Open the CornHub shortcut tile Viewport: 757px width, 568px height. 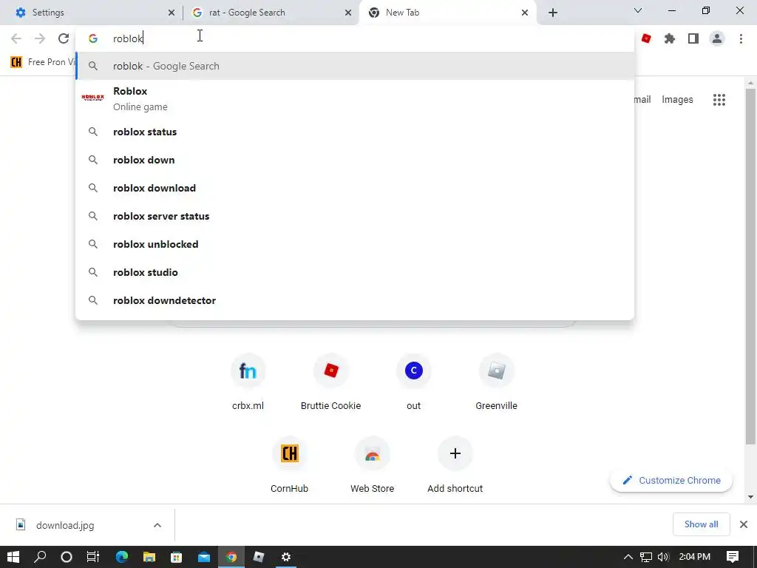289,464
